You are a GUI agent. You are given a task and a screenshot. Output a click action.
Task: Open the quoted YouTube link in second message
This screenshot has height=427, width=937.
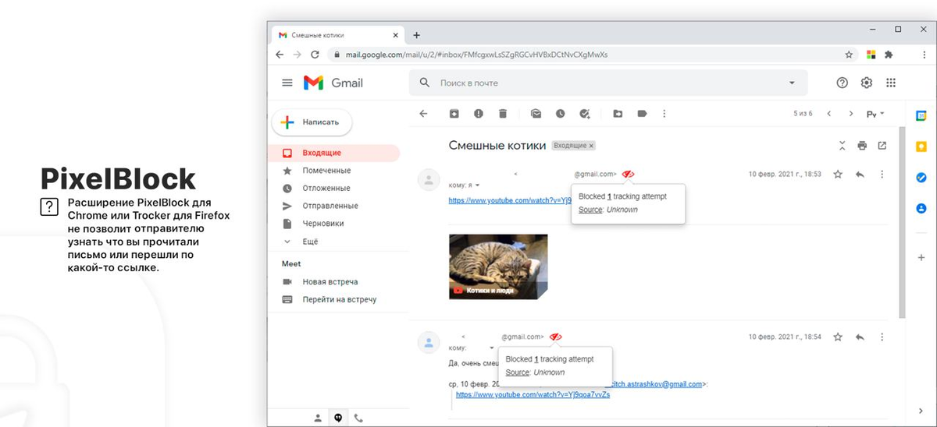click(x=533, y=394)
